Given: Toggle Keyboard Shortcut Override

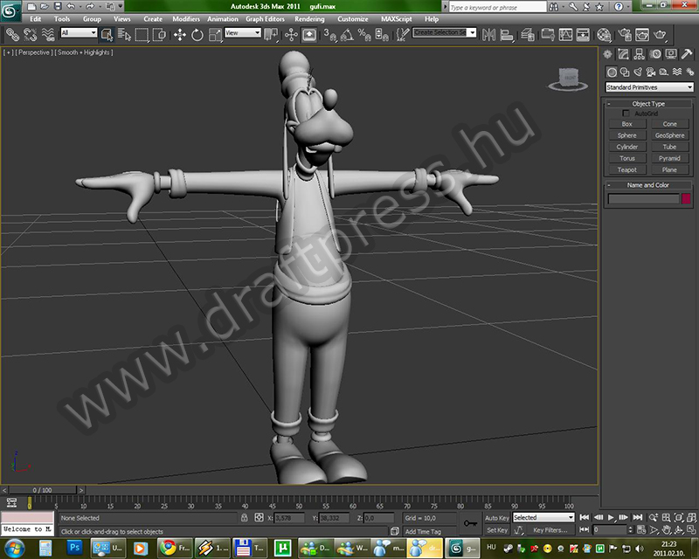Looking at the screenshot, I should point(309,34).
